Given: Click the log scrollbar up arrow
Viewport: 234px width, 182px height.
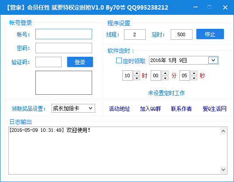Looking at the screenshot, I should coord(223,131).
